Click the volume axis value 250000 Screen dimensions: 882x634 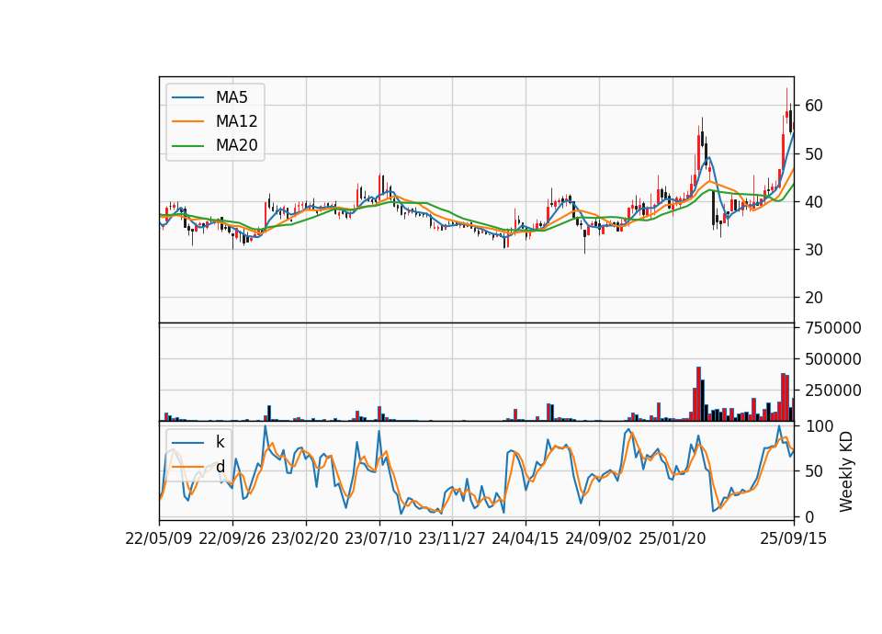point(832,390)
